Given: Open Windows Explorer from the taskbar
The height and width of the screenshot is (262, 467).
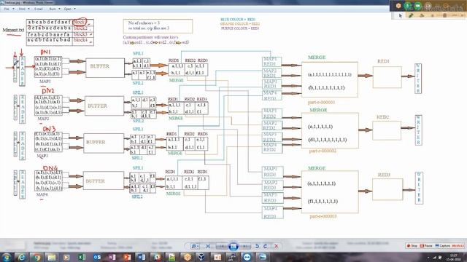Looking at the screenshot, I should [52, 257].
